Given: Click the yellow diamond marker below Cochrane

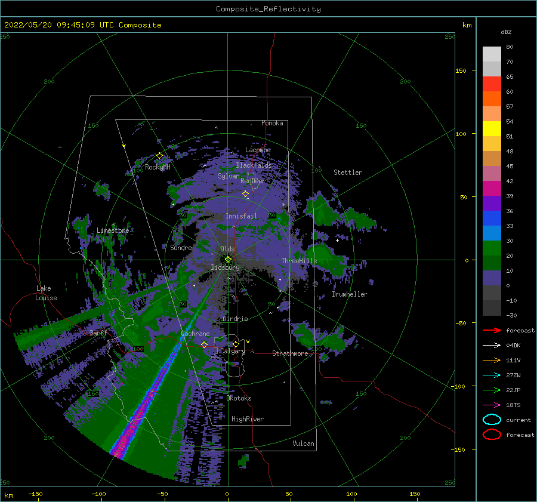Looking at the screenshot, I should 205,344.
